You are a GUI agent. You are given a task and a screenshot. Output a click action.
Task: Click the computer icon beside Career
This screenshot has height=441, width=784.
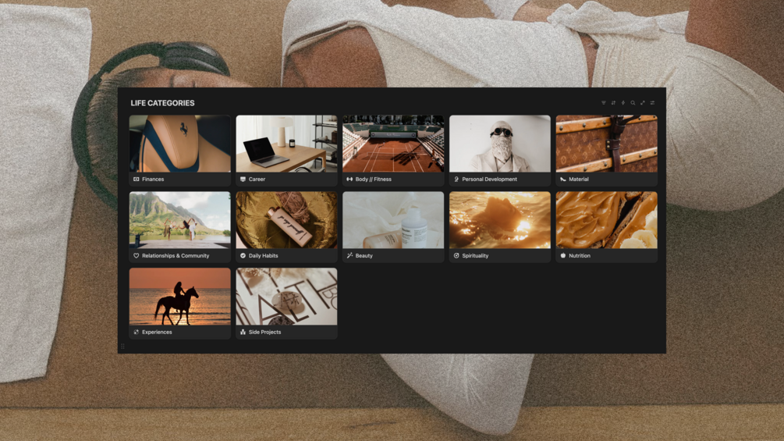(243, 179)
